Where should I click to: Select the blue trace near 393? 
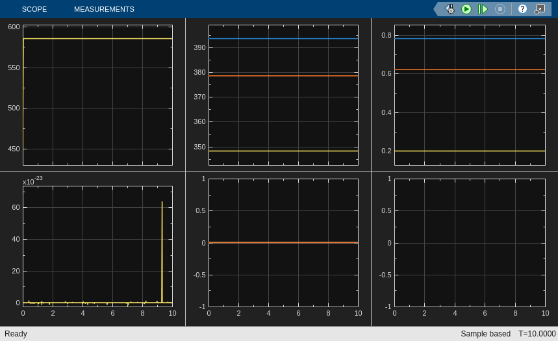[x=283, y=38]
